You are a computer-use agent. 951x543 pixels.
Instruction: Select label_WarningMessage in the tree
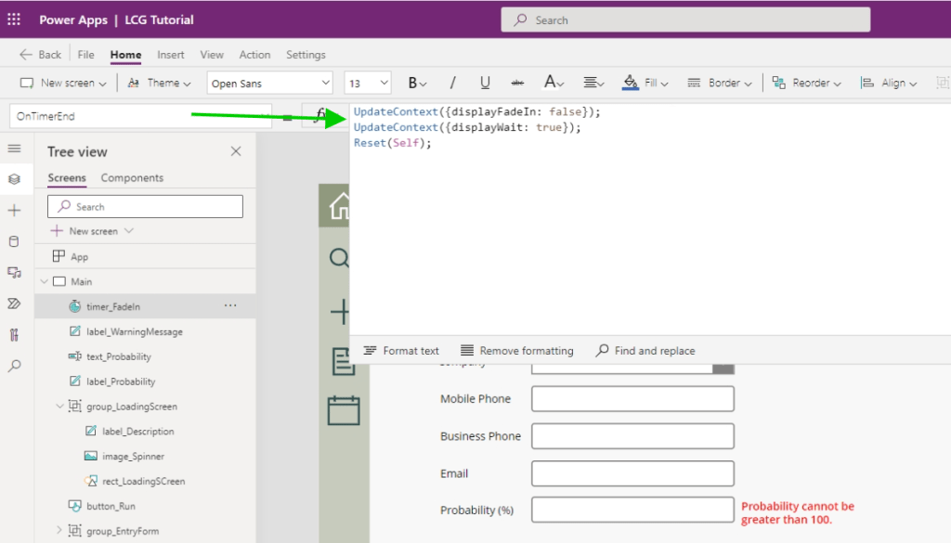tap(145, 331)
